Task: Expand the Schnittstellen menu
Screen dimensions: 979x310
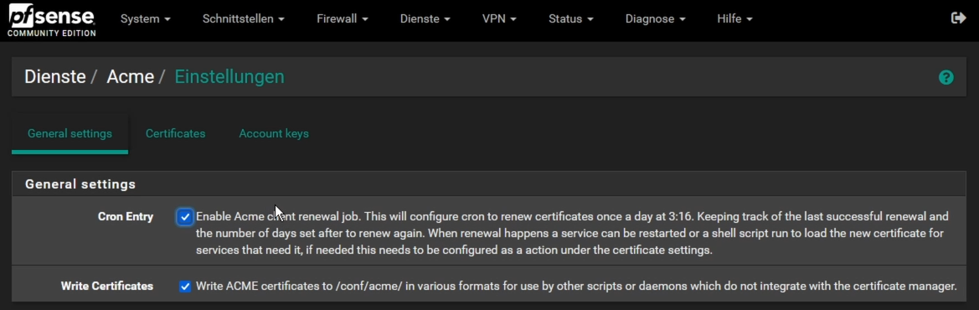Action: [x=244, y=18]
